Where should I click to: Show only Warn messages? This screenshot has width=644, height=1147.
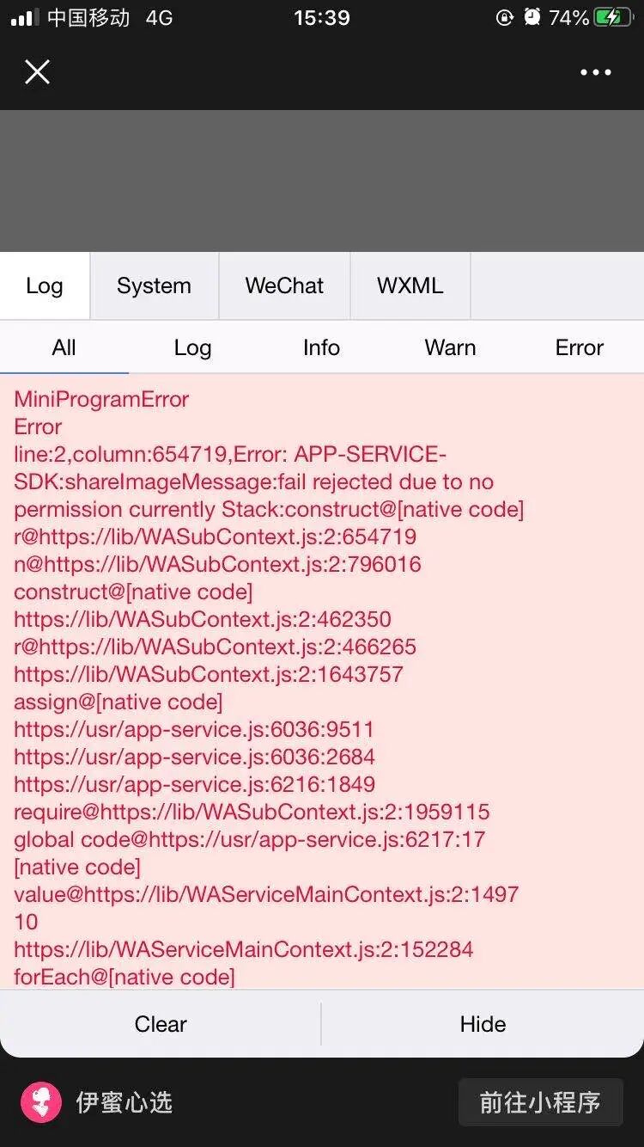point(451,347)
